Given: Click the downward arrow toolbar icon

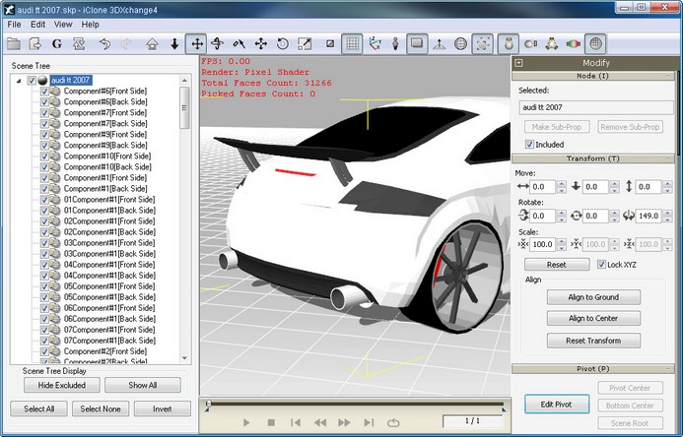Looking at the screenshot, I should (x=174, y=43).
